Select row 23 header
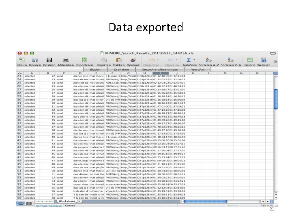This screenshot has height=219, width=292. (19, 76)
